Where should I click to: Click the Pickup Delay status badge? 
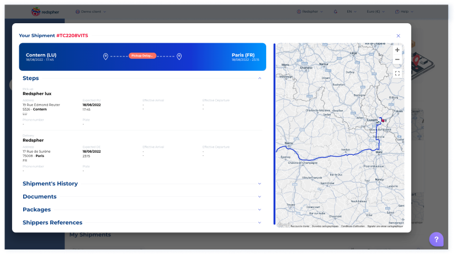pyautogui.click(x=142, y=56)
